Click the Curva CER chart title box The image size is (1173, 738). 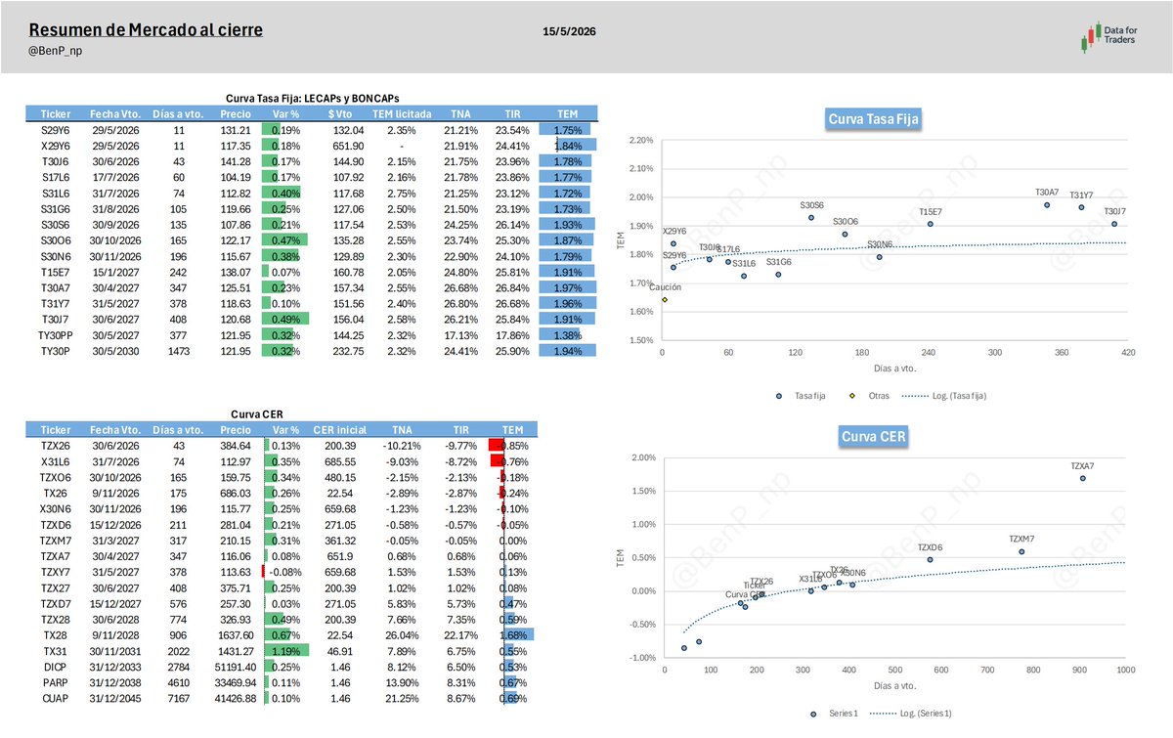click(x=875, y=435)
